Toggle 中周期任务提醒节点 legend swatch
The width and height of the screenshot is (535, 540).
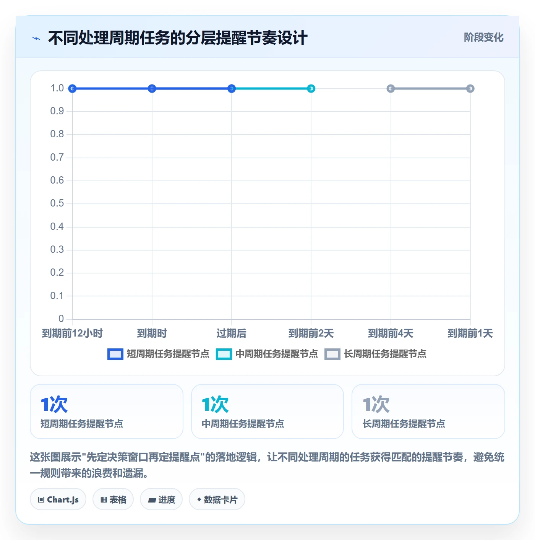(224, 354)
